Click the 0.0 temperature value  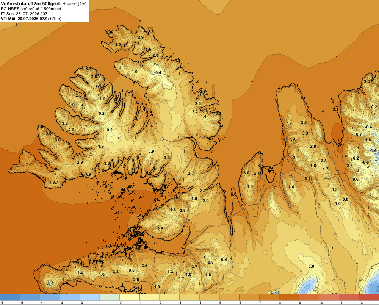point(311,266)
